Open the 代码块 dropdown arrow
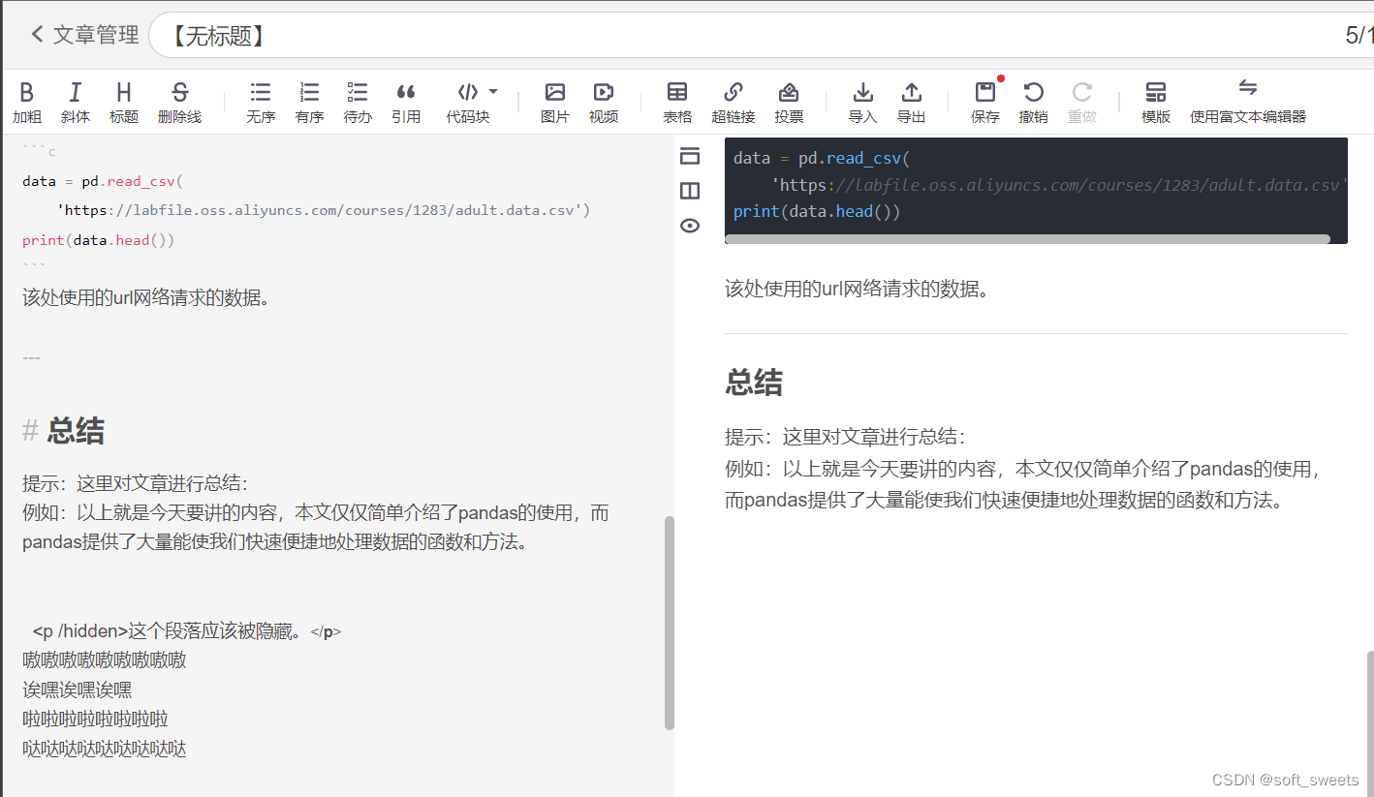The image size is (1374, 797). 493,92
